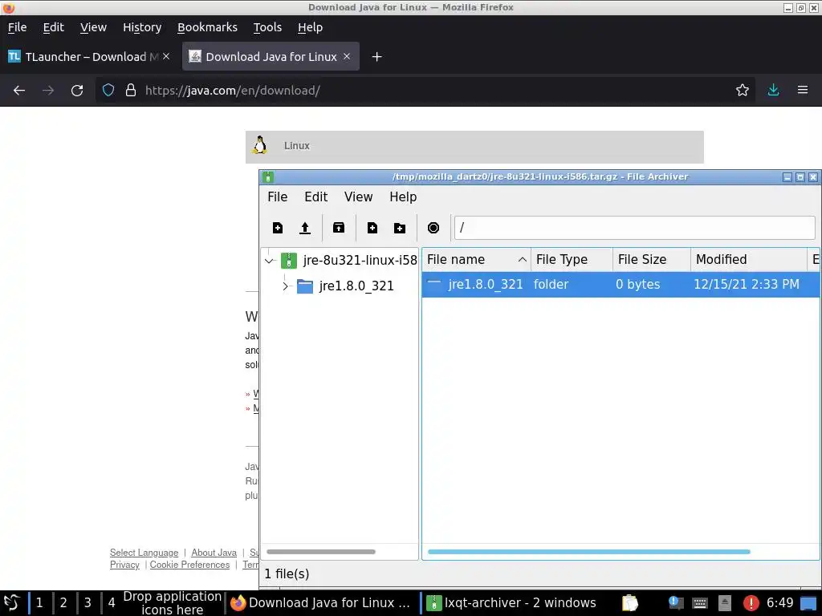
Task: Open Firefox downloads arrow icon
Action: 773,90
